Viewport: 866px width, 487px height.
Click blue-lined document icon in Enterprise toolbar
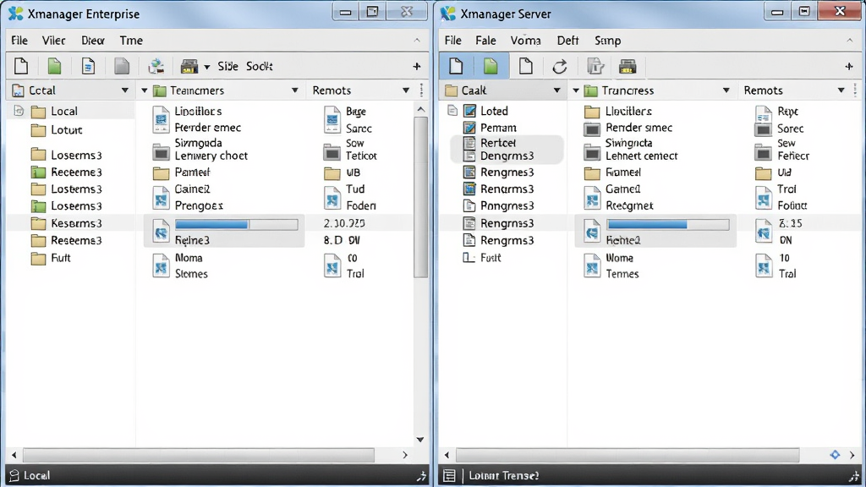[x=88, y=66]
